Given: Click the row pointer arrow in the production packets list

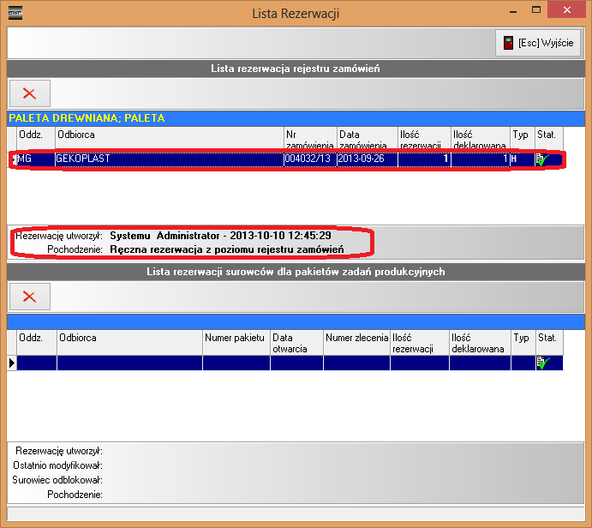Looking at the screenshot, I should pos(12,363).
